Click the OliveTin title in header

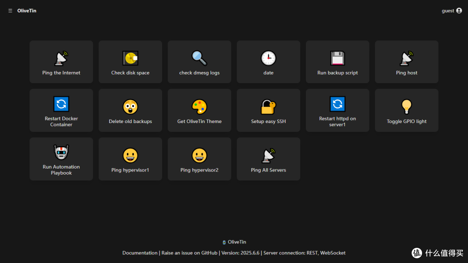[x=27, y=11]
